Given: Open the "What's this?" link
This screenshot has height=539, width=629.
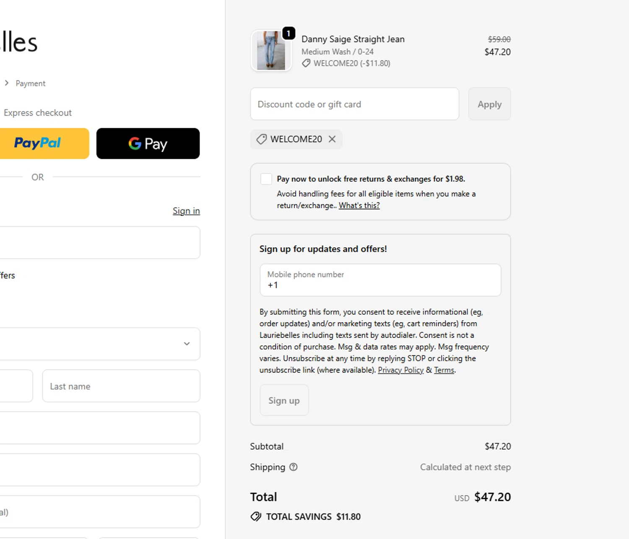Looking at the screenshot, I should pyautogui.click(x=359, y=205).
